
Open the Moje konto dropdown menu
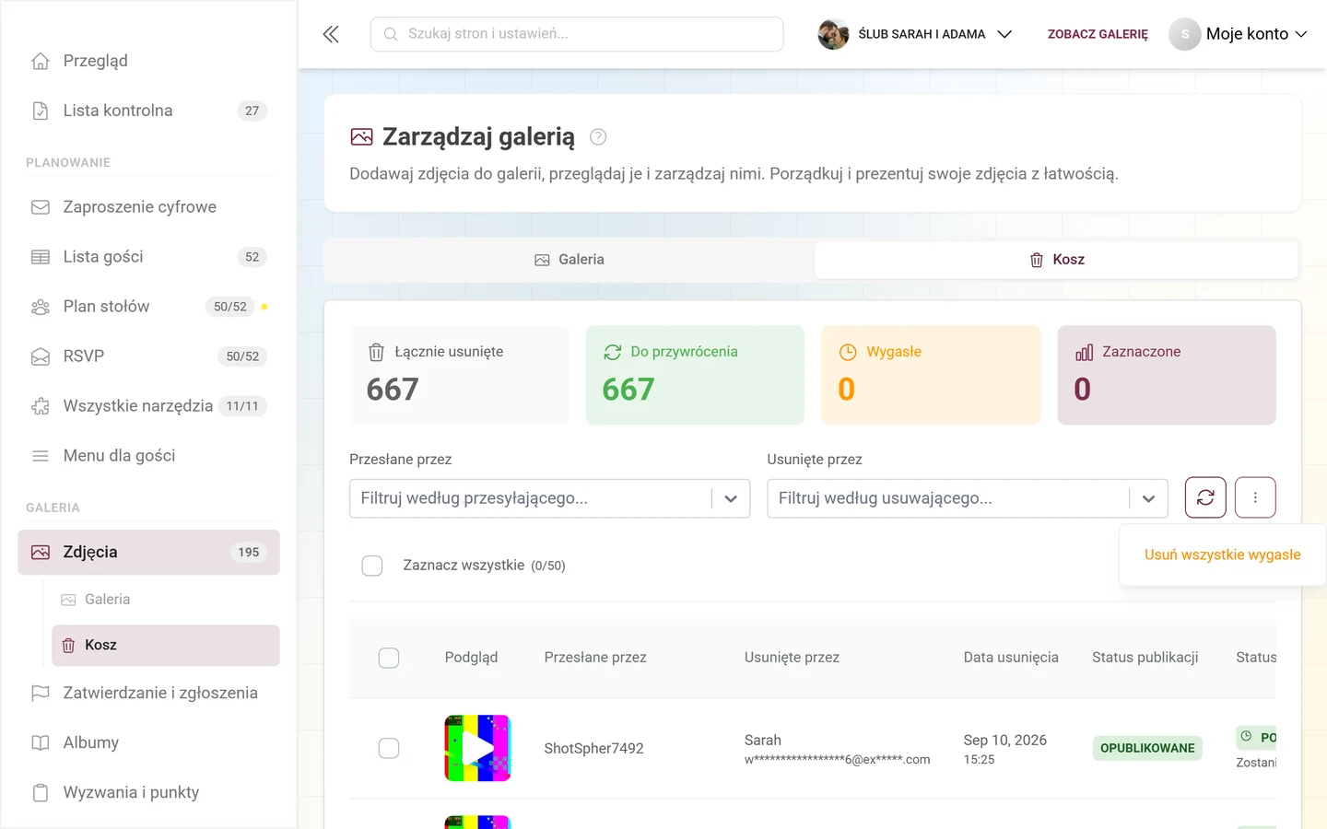1239,34
